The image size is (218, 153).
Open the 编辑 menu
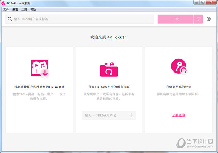click(15, 9)
